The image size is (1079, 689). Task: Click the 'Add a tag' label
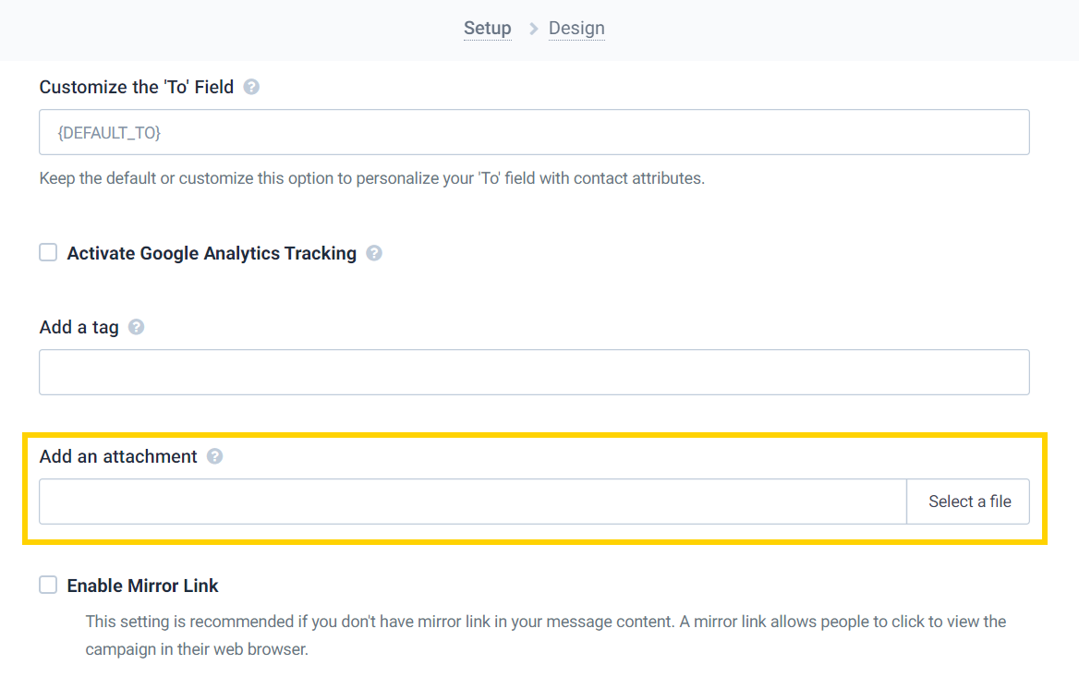(79, 327)
